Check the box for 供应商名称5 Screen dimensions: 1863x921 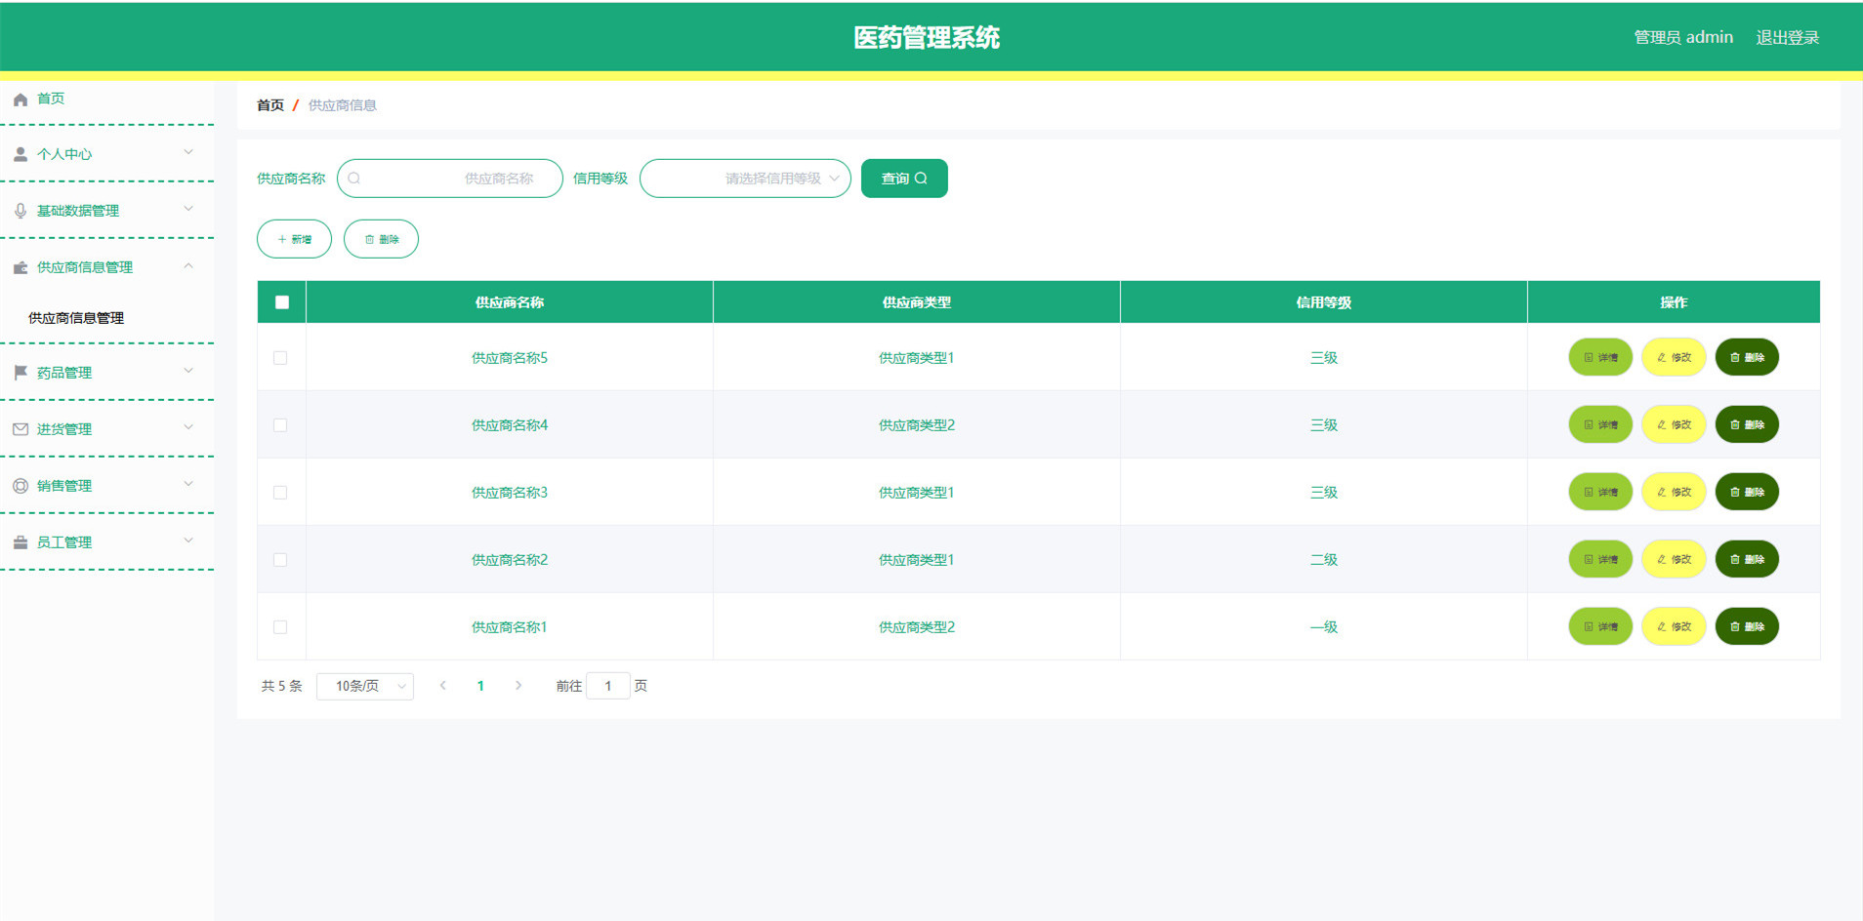(x=280, y=358)
